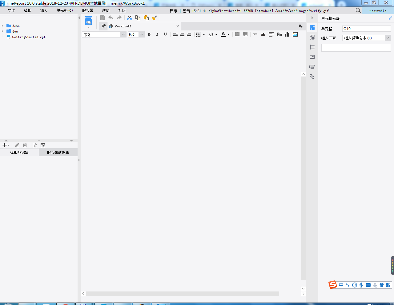Select the floating element panel icon
The image size is (394, 305).
pyautogui.click(x=312, y=47)
